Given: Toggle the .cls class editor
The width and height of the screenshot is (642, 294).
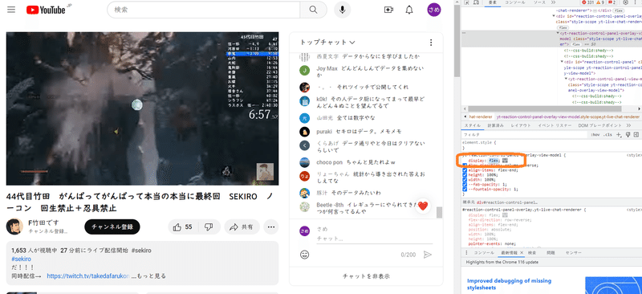Looking at the screenshot, I should pos(608,134).
